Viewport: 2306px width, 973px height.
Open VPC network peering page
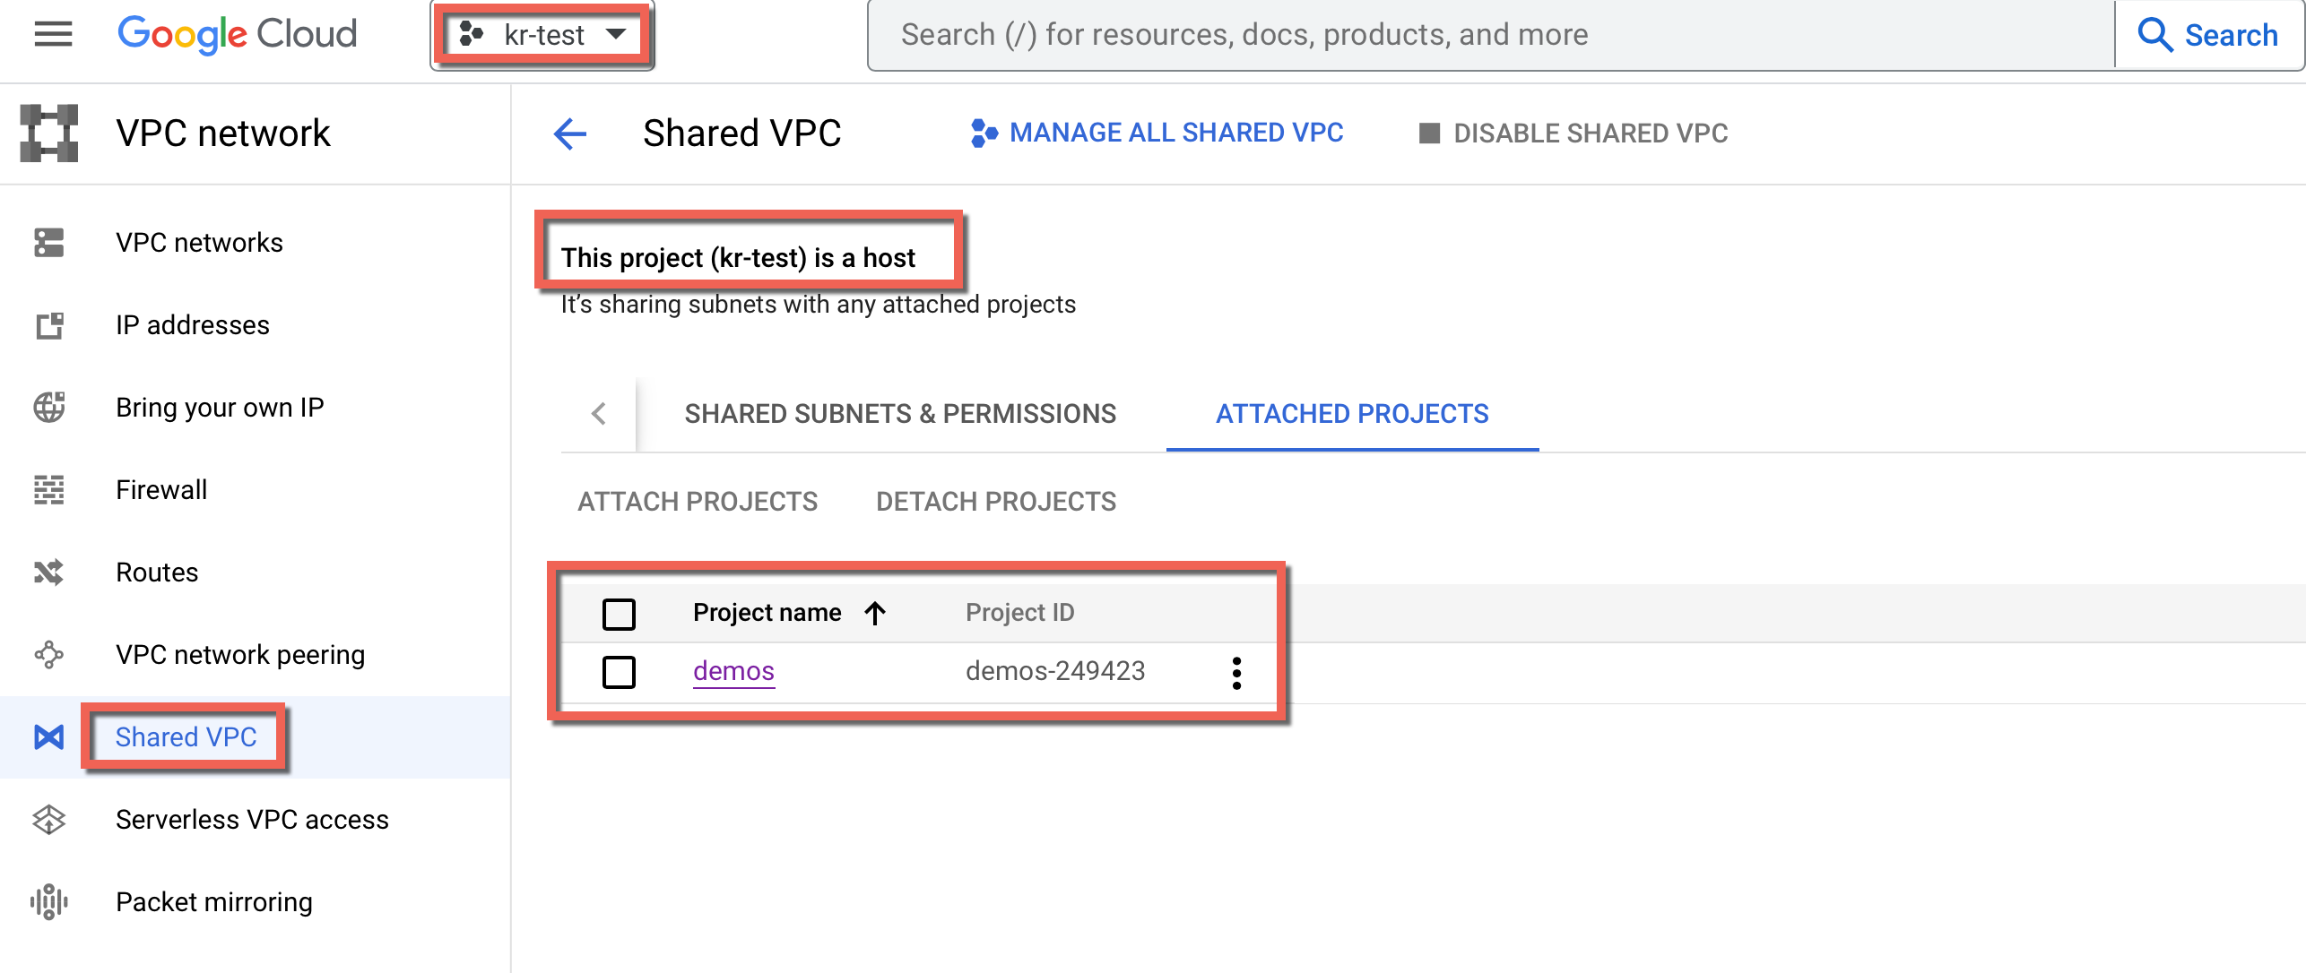click(240, 655)
